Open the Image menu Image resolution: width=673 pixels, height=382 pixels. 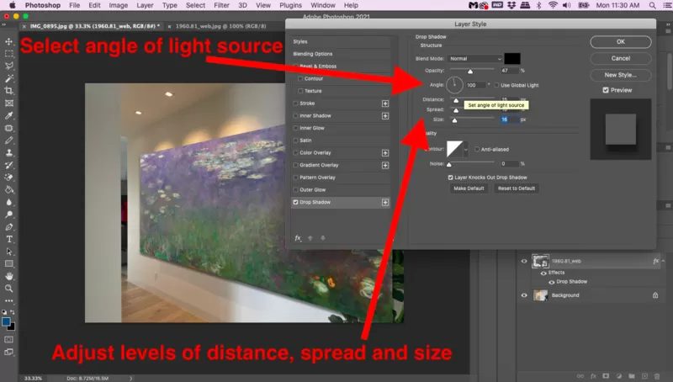tap(118, 5)
